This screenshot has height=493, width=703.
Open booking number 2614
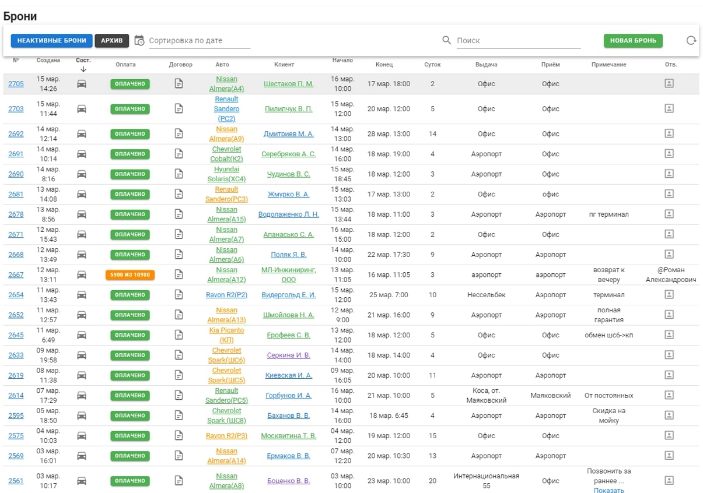point(16,395)
